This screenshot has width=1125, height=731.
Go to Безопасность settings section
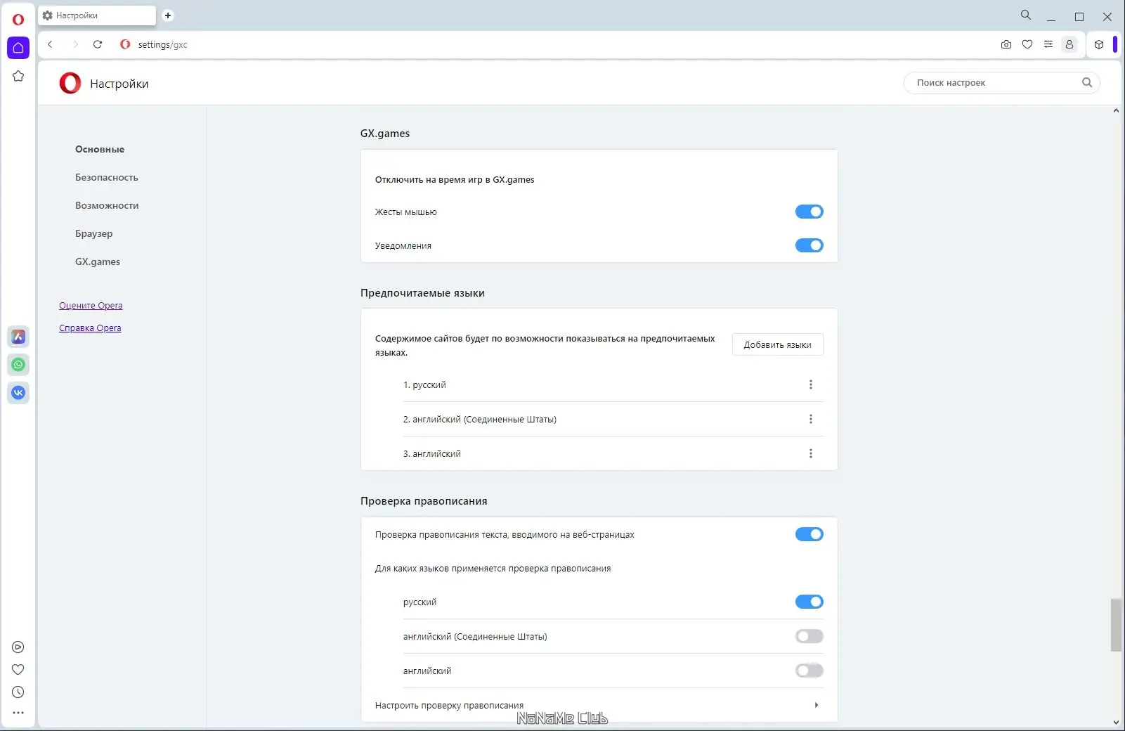107,178
